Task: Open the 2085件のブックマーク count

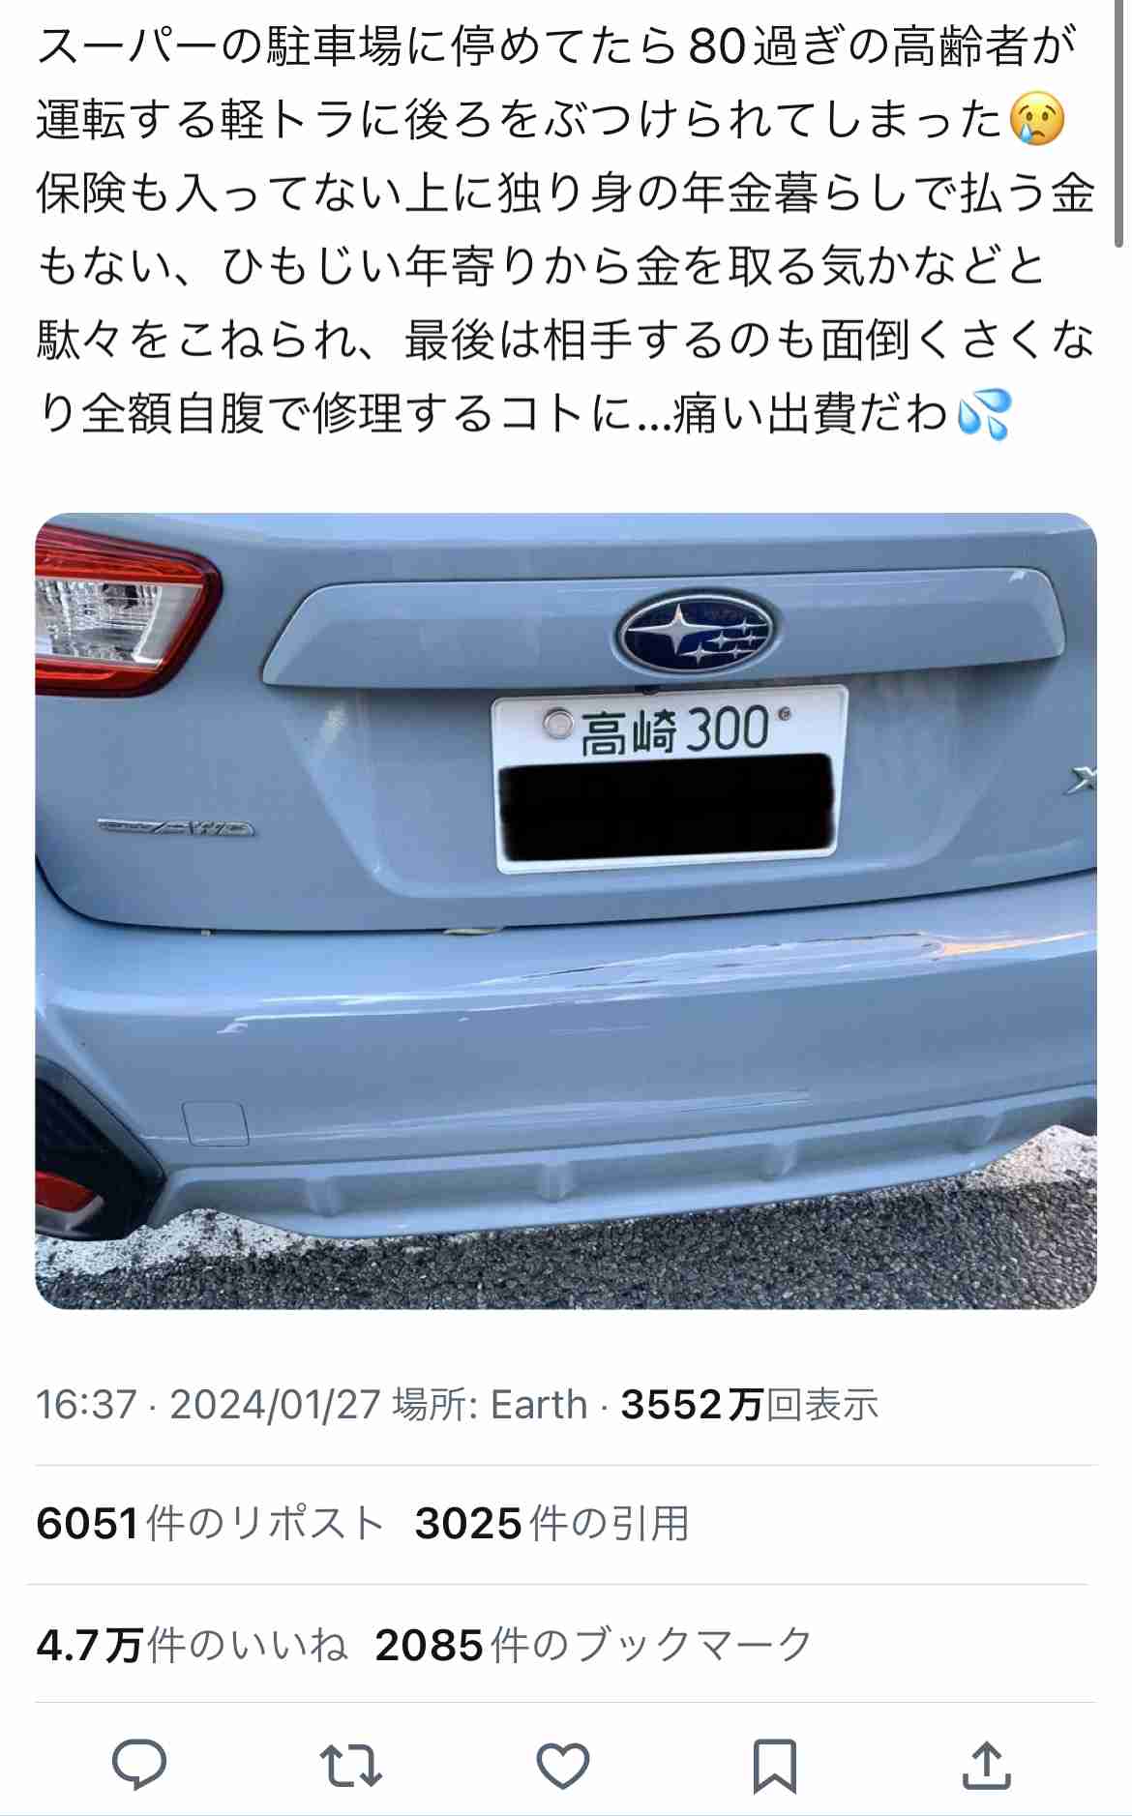Action: [x=593, y=1645]
